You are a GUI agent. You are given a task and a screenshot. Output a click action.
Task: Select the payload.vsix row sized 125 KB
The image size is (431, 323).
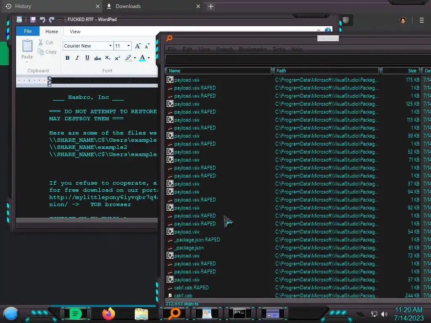click(298, 104)
